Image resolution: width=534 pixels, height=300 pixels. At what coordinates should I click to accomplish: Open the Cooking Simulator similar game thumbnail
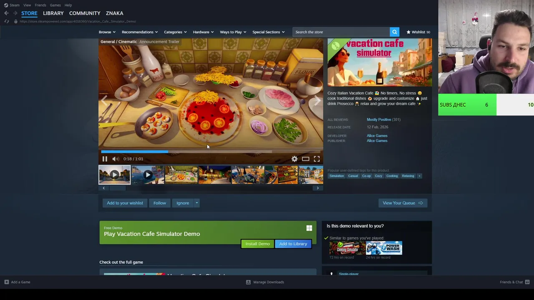[x=347, y=248]
